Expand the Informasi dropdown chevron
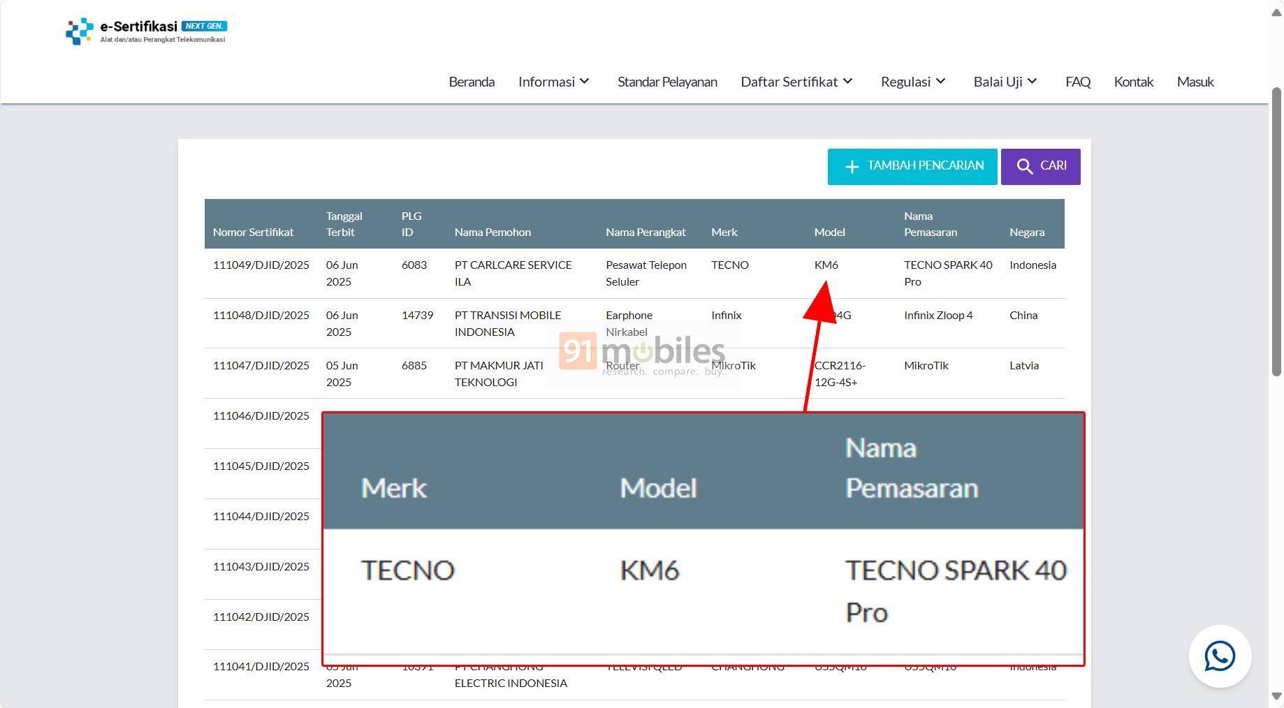This screenshot has height=708, width=1284. [x=585, y=81]
